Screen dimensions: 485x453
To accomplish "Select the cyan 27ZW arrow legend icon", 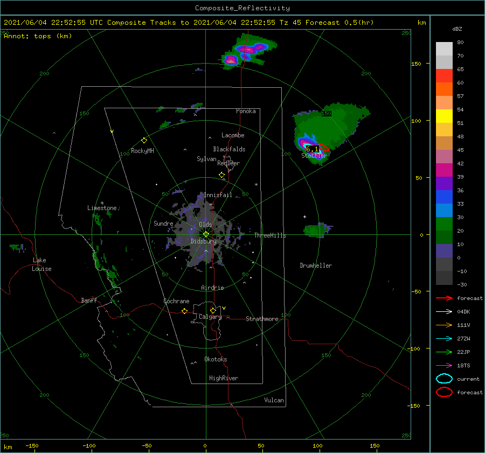I will click(444, 339).
